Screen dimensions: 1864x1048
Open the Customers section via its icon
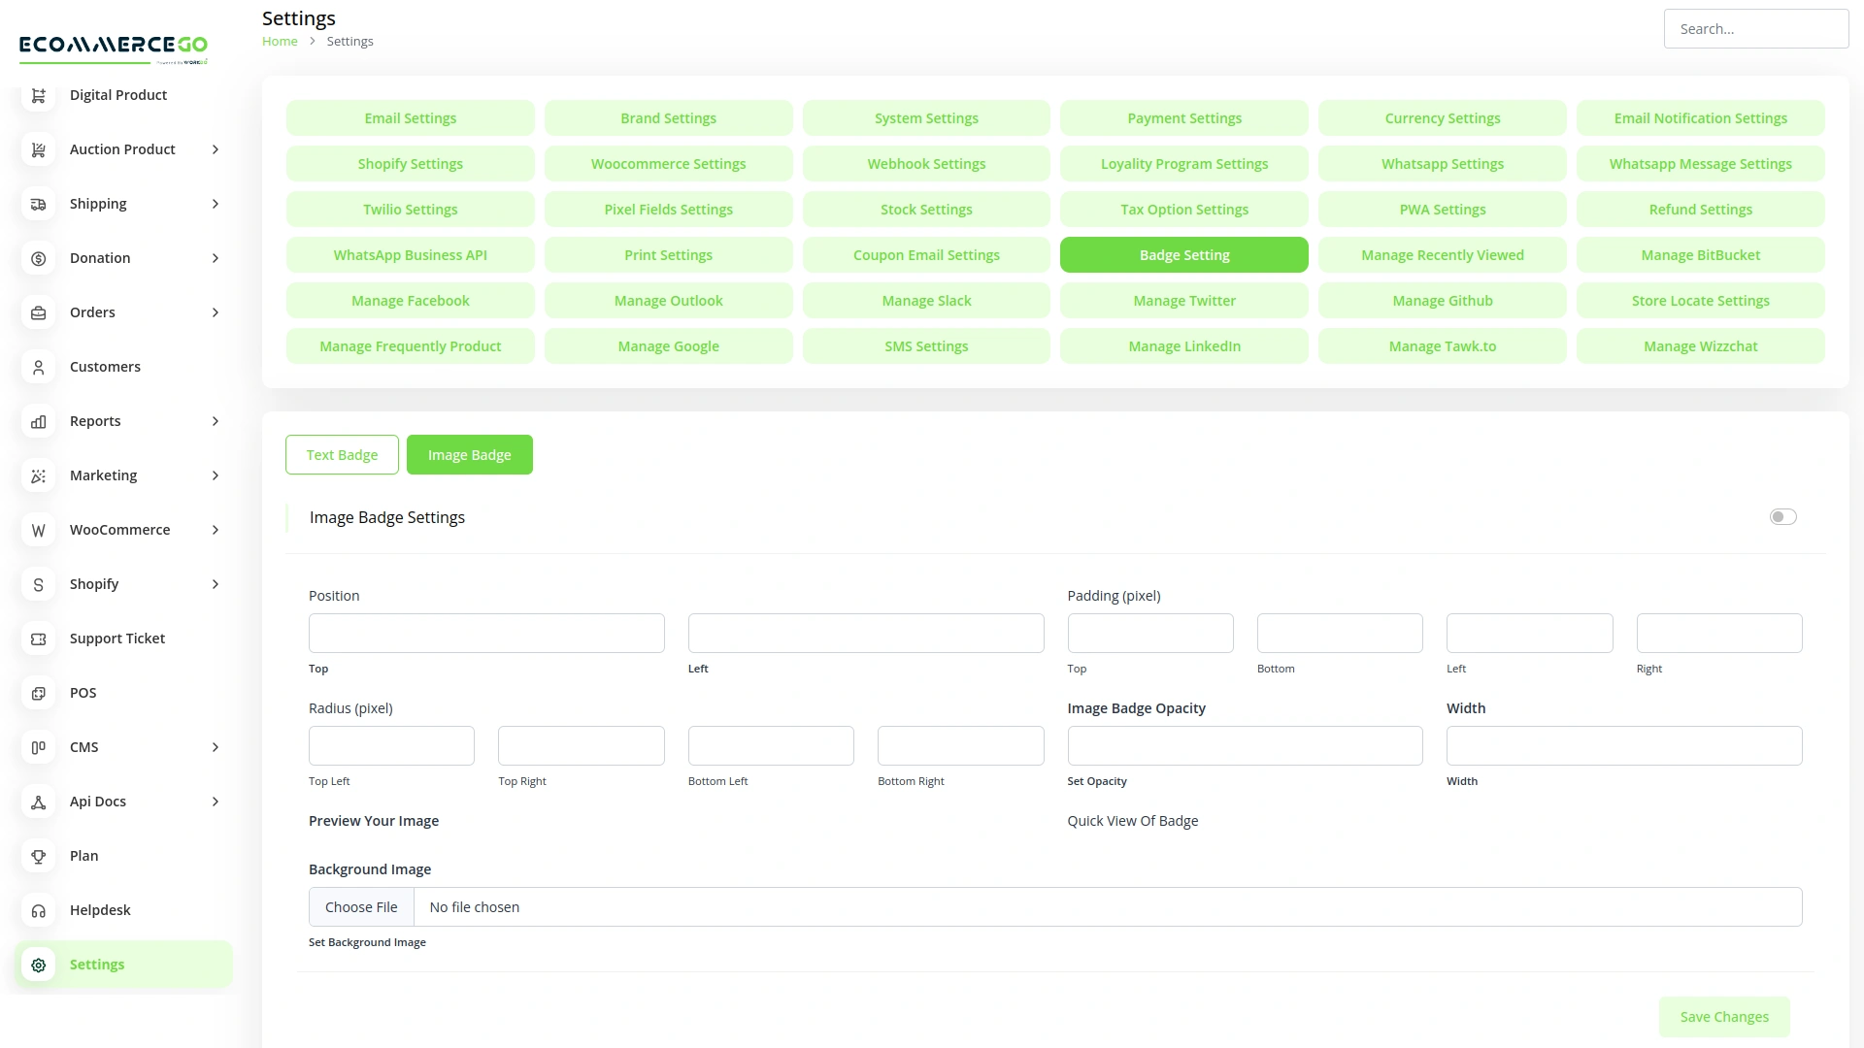coord(38,367)
